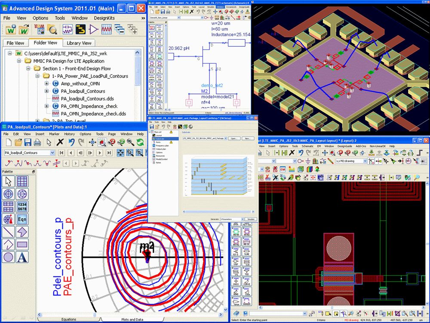The width and height of the screenshot is (430, 323).
Task: Click the Folder View vertical scrollbar
Action: coord(138,85)
